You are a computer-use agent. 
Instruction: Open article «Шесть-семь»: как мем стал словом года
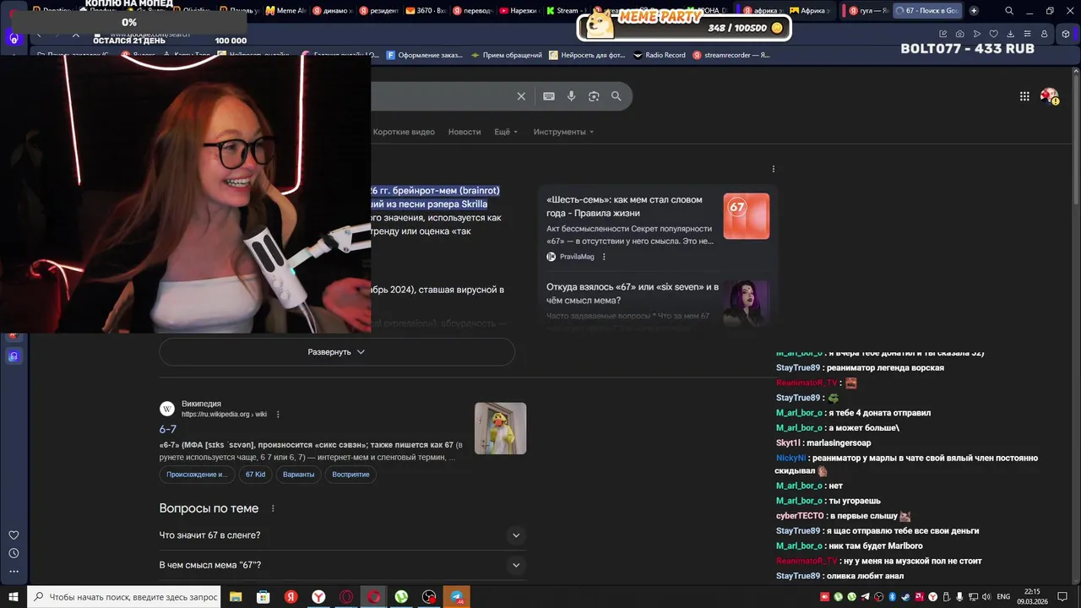[624, 206]
